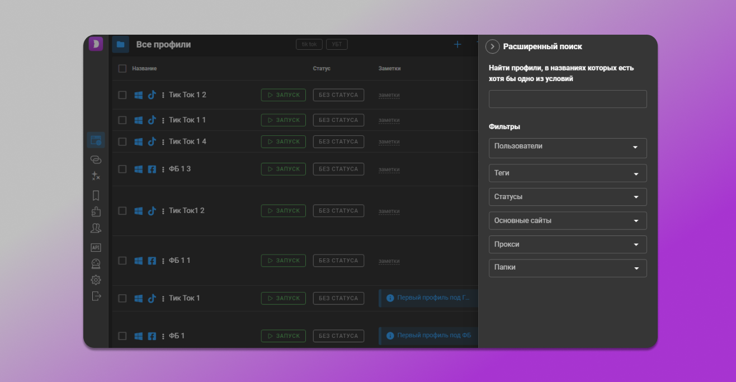The width and height of the screenshot is (736, 382).
Task: Expand the Прокси filter dropdown
Action: pos(567,244)
